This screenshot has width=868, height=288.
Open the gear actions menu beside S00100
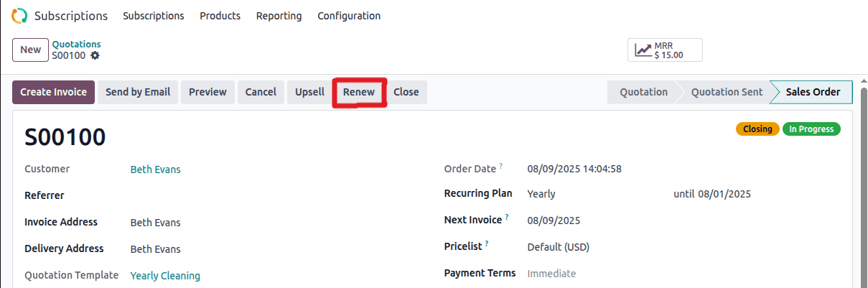point(95,55)
